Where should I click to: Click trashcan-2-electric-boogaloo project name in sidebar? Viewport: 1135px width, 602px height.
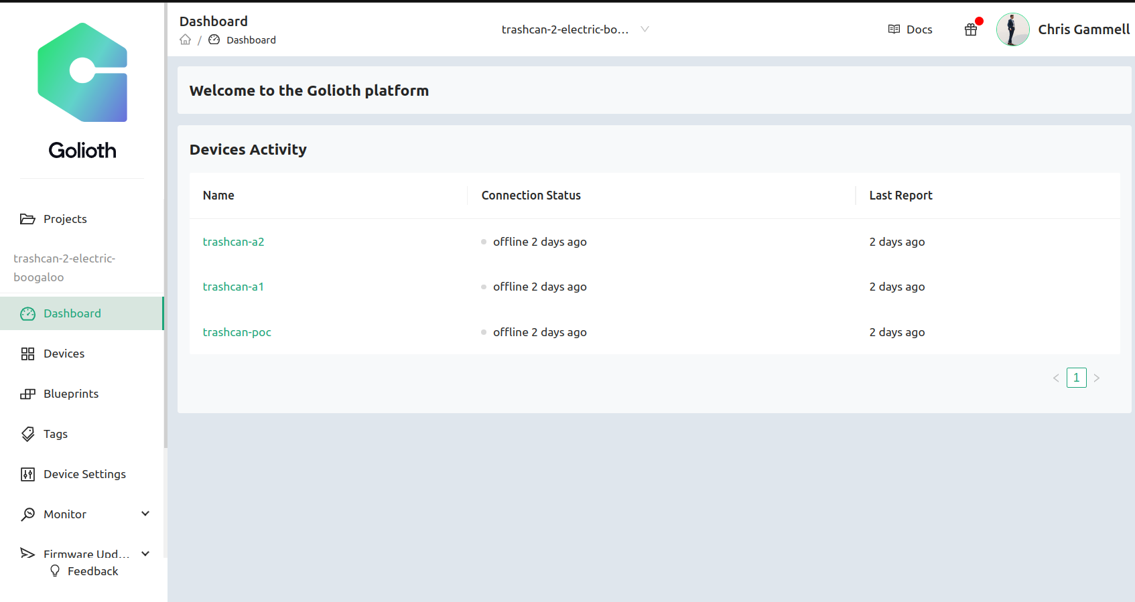64,268
